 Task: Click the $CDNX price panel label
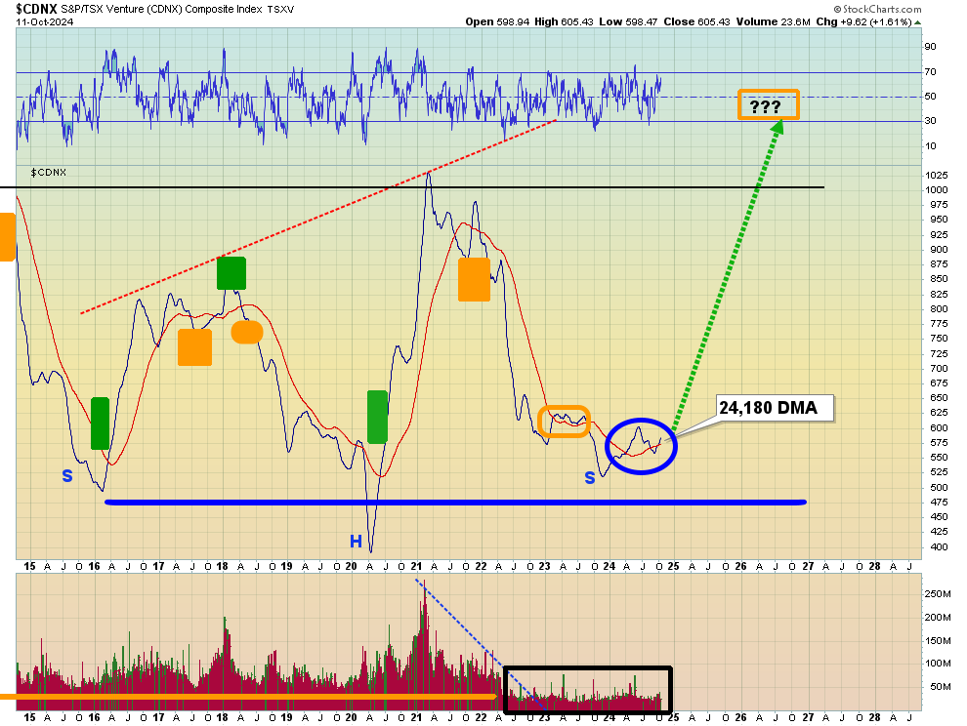[48, 173]
